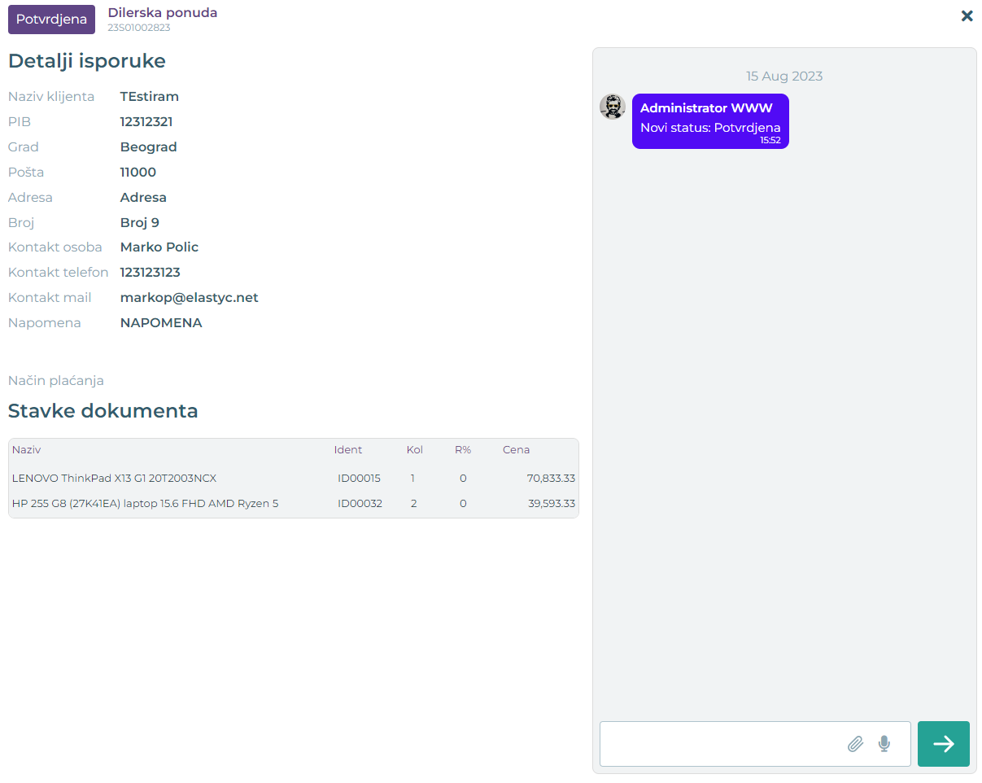Close the dealer offer dialog
The image size is (982, 783).
coord(967,15)
